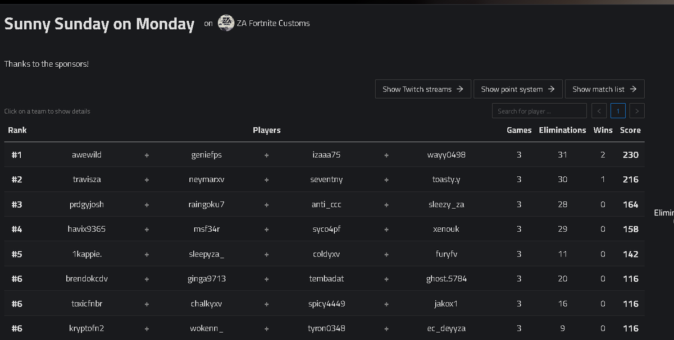The height and width of the screenshot is (340, 674).
Task: Open the ZA Fortnite Customs logo icon
Action: 226,23
